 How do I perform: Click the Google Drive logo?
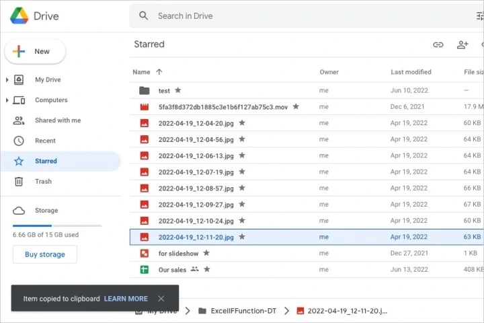pyautogui.click(x=19, y=15)
